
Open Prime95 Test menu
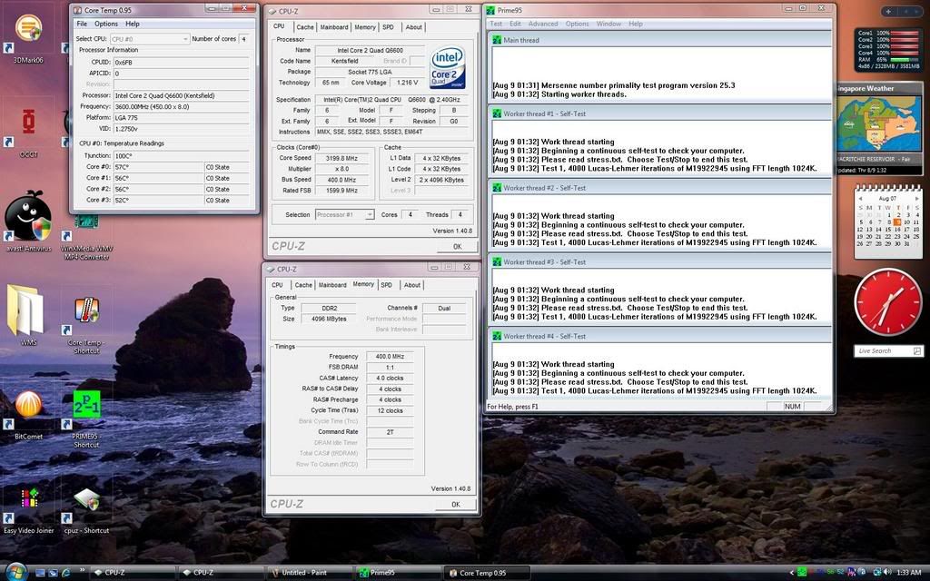point(496,24)
